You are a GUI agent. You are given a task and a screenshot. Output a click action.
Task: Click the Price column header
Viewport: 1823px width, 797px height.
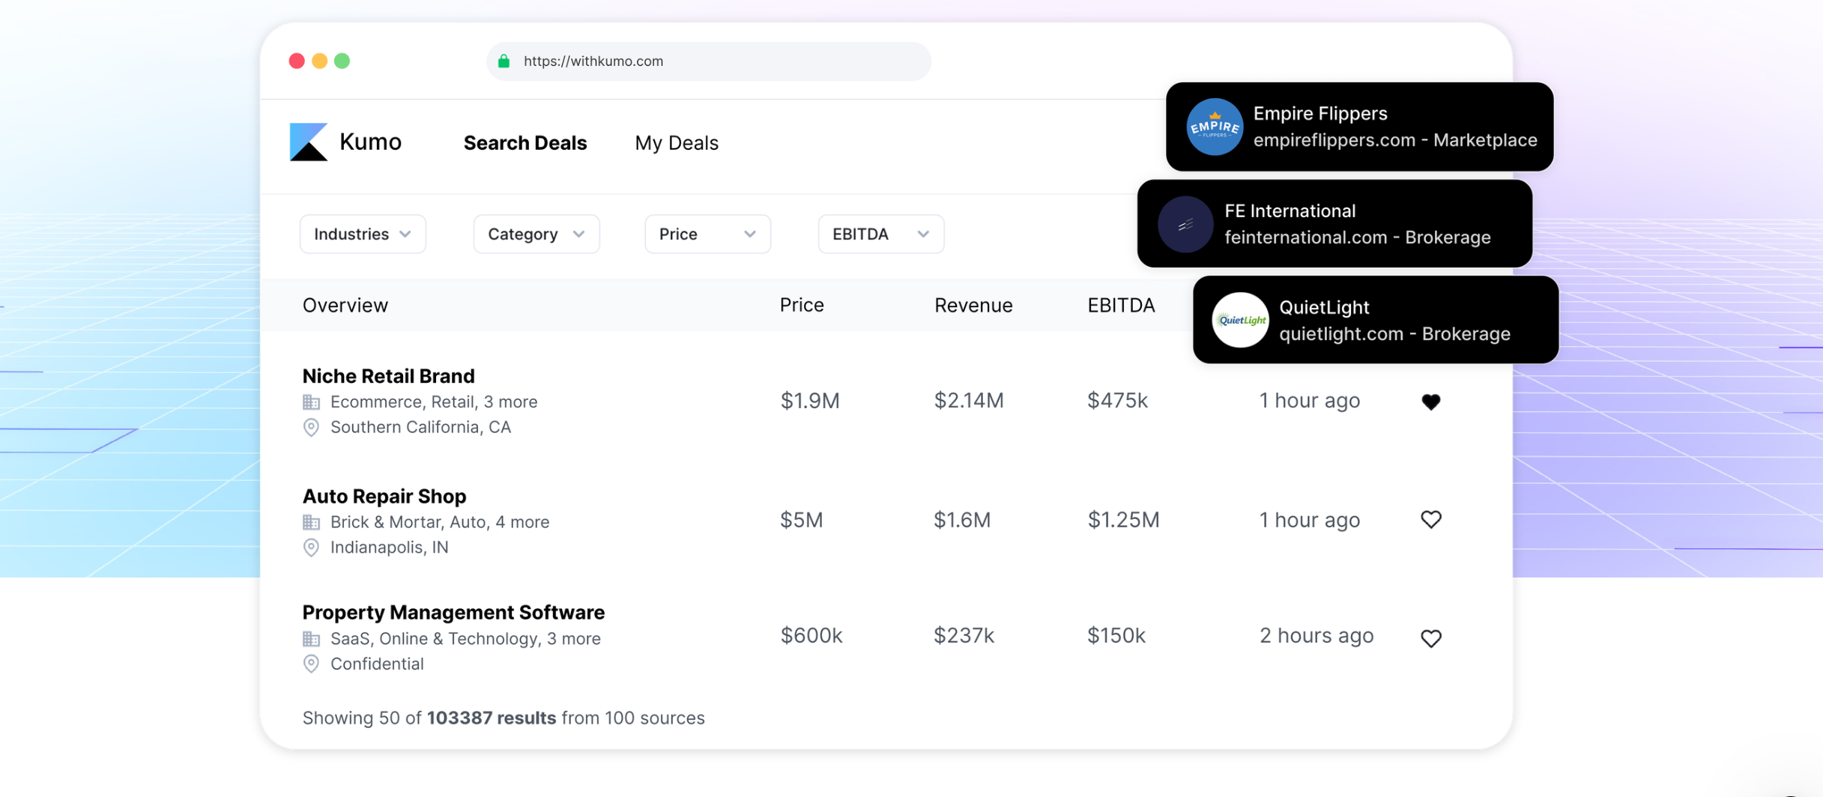(802, 305)
